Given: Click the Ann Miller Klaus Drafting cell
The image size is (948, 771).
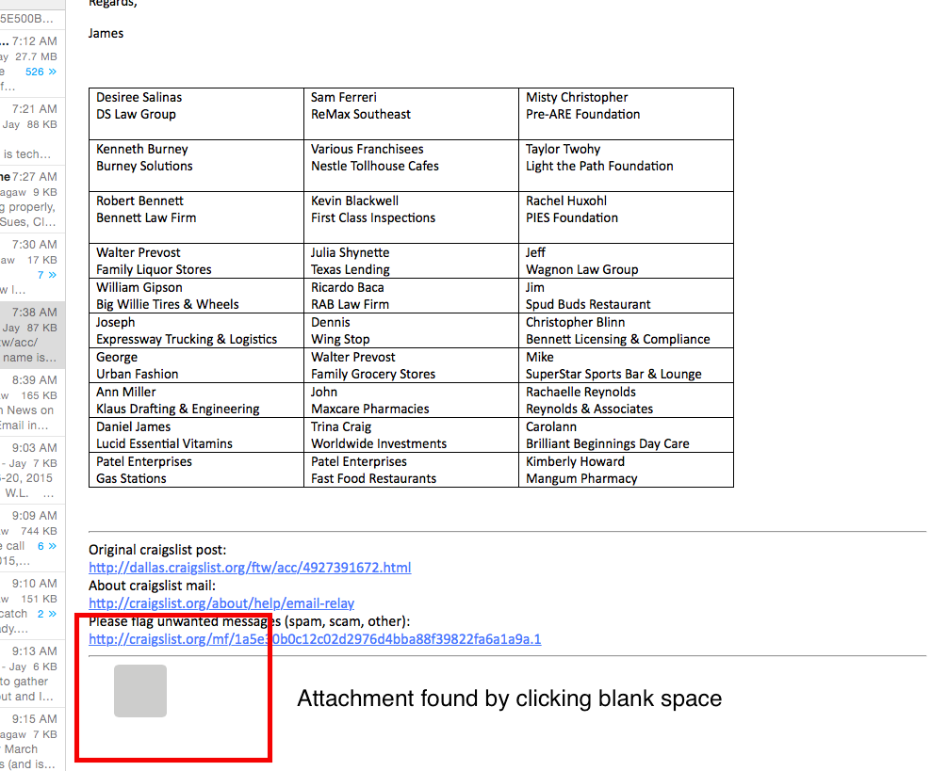Looking at the screenshot, I should (197, 400).
